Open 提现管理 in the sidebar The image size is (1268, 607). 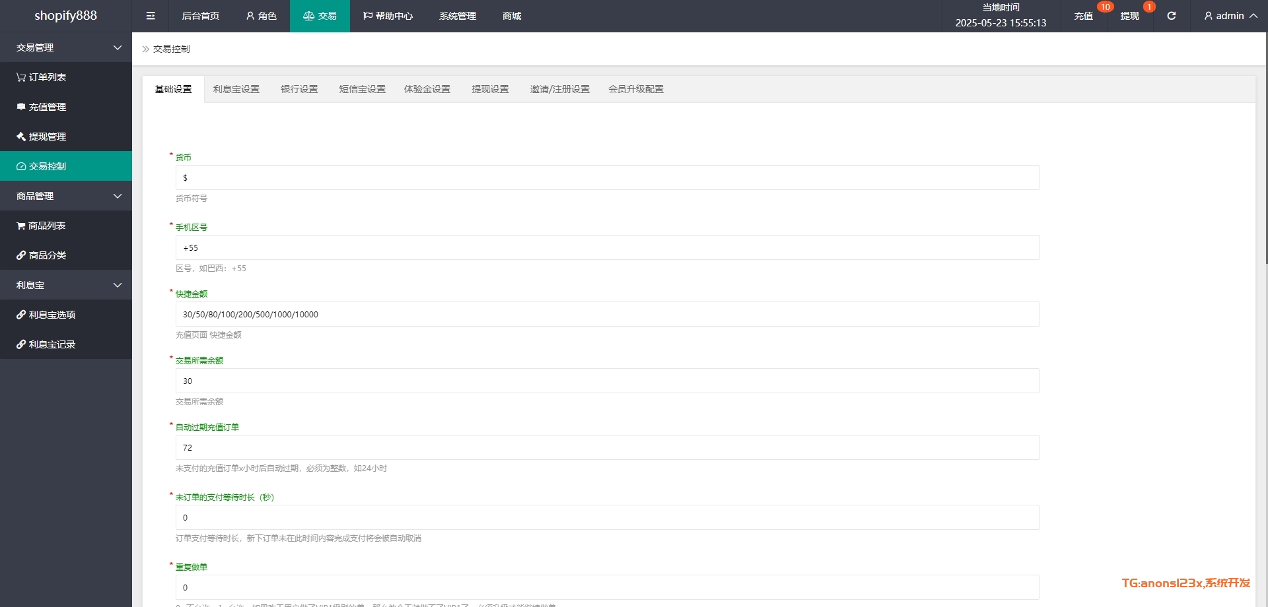pos(66,137)
